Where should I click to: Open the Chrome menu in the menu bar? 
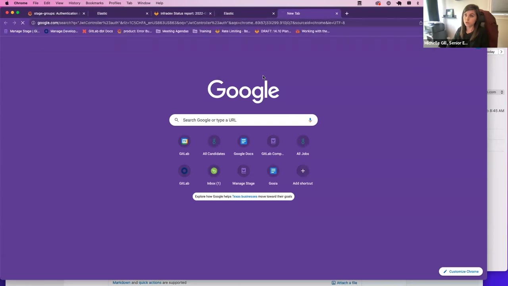(21, 3)
